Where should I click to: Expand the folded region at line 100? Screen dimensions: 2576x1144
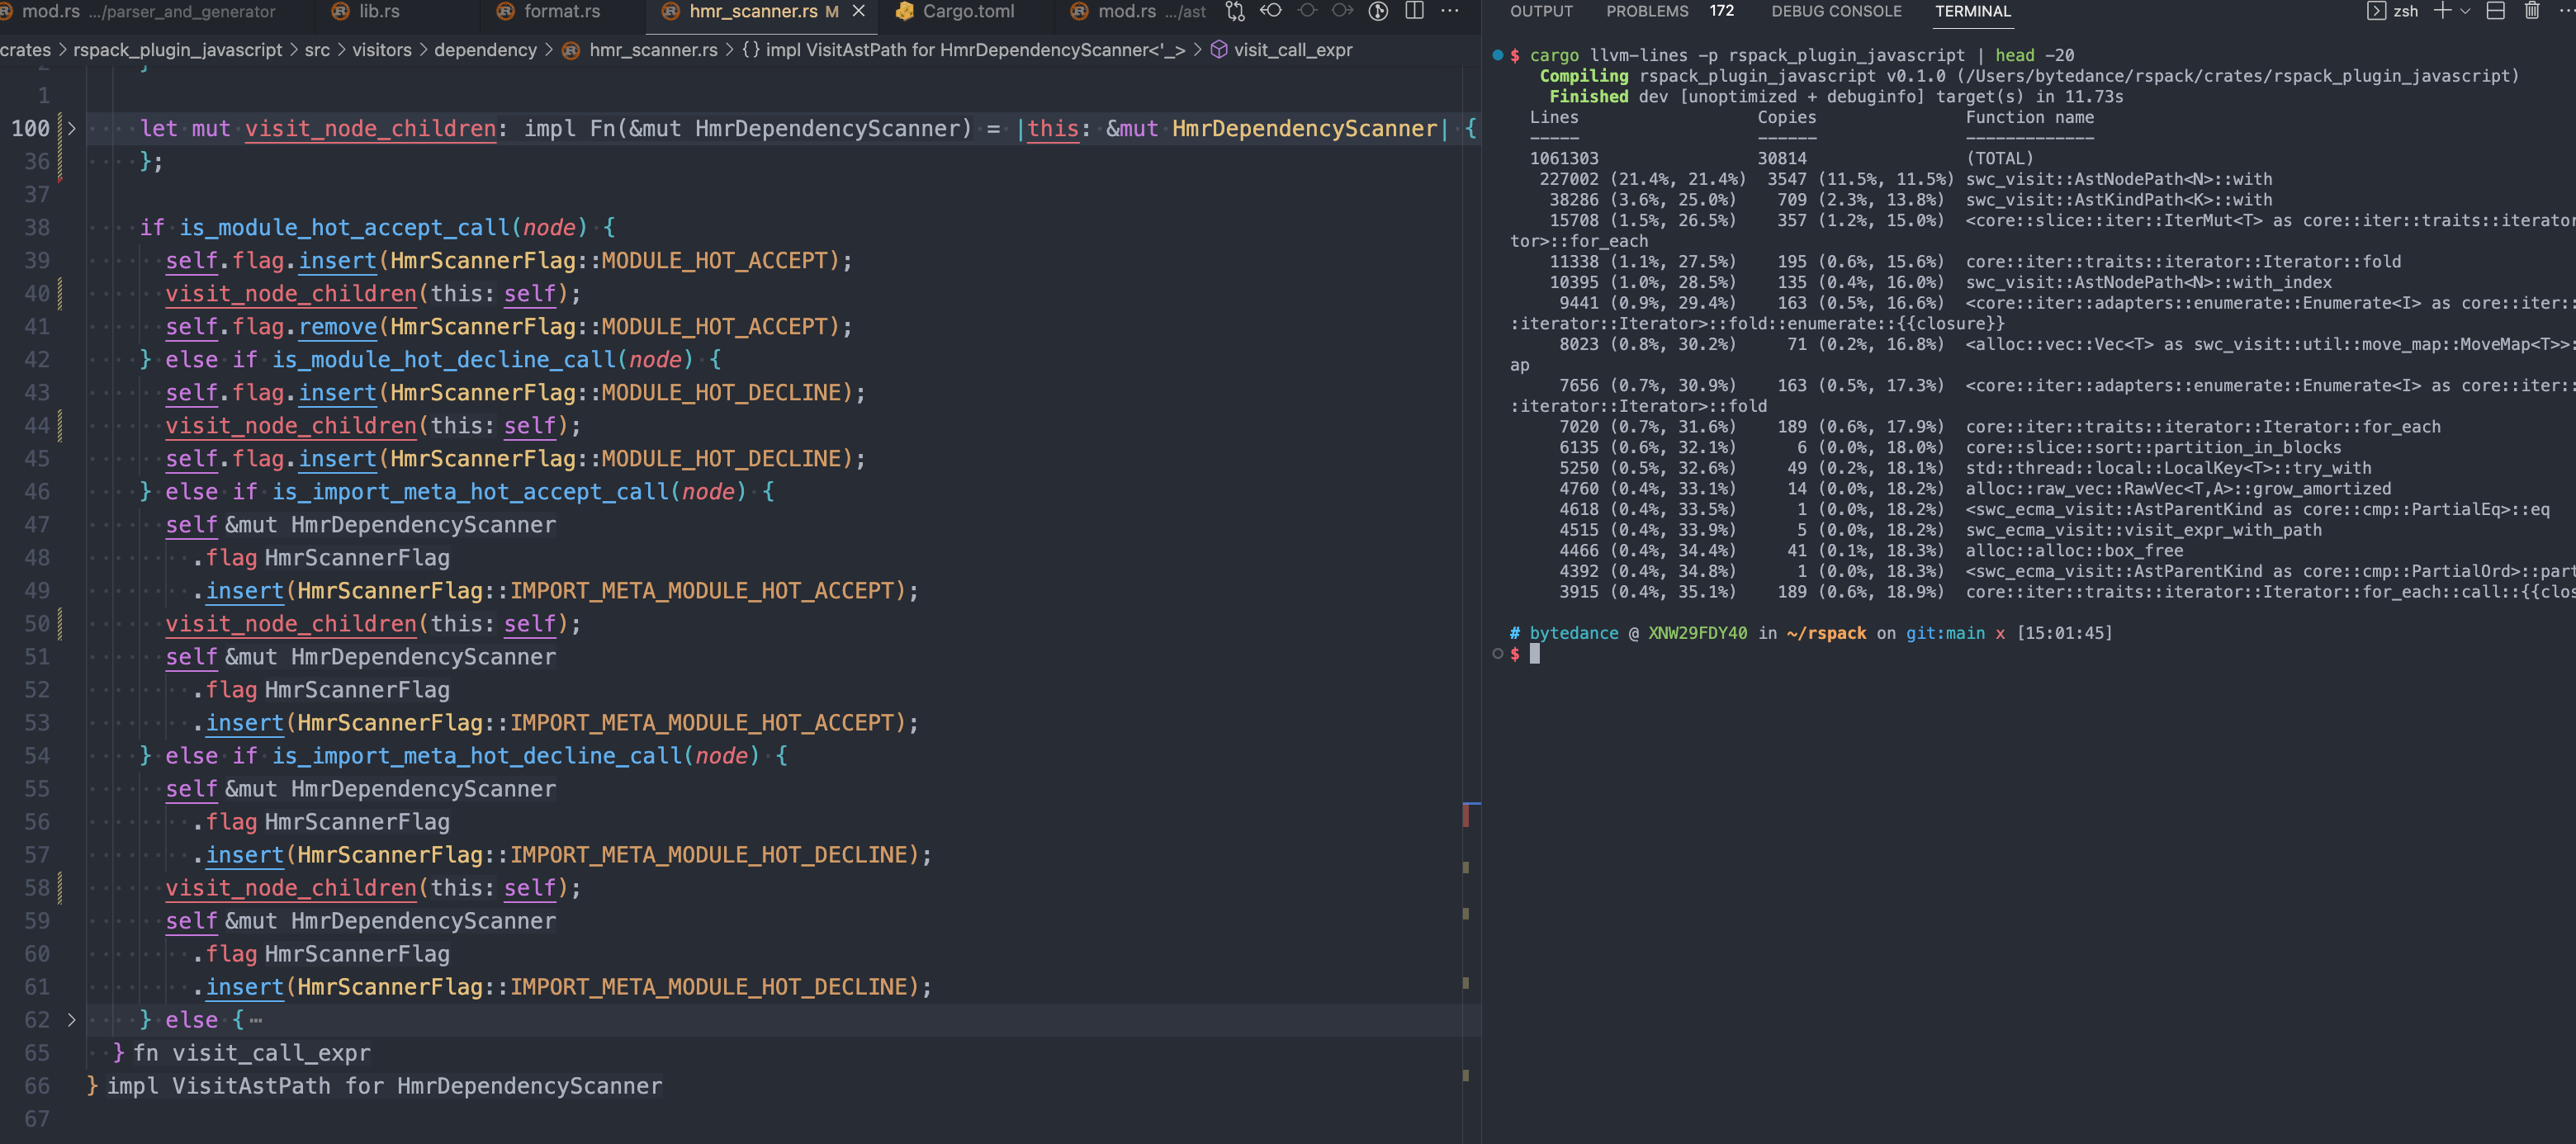click(71, 128)
